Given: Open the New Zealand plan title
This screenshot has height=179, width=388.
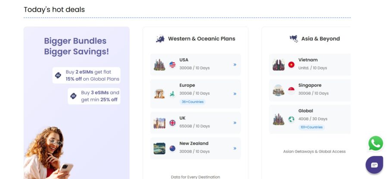Looking at the screenshot, I should tap(194, 143).
